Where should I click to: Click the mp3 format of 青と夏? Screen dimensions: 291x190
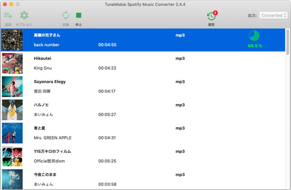[x=180, y=128]
